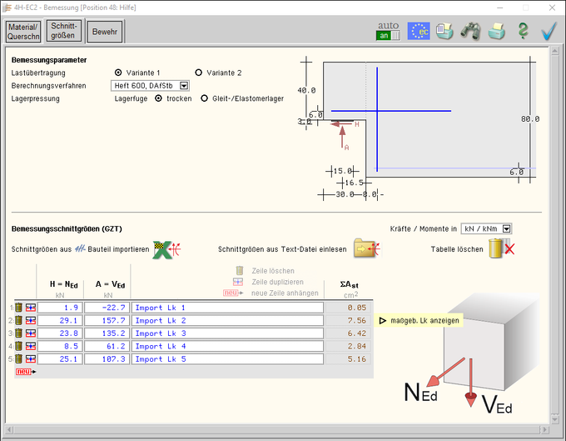Select Variante 2 radio button
The height and width of the screenshot is (441, 566).
[198, 73]
